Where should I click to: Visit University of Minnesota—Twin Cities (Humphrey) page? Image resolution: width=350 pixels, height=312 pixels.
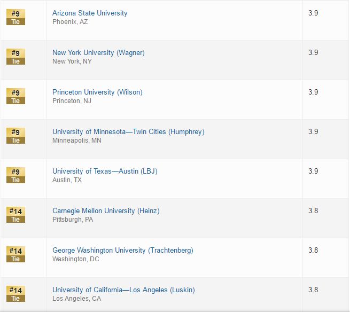coord(128,131)
